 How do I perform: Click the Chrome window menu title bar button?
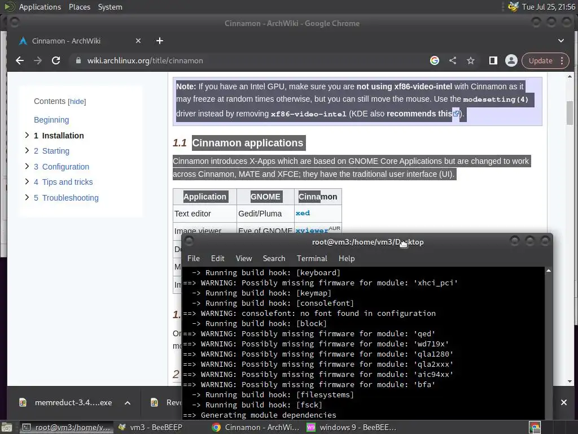pyautogui.click(x=14, y=23)
